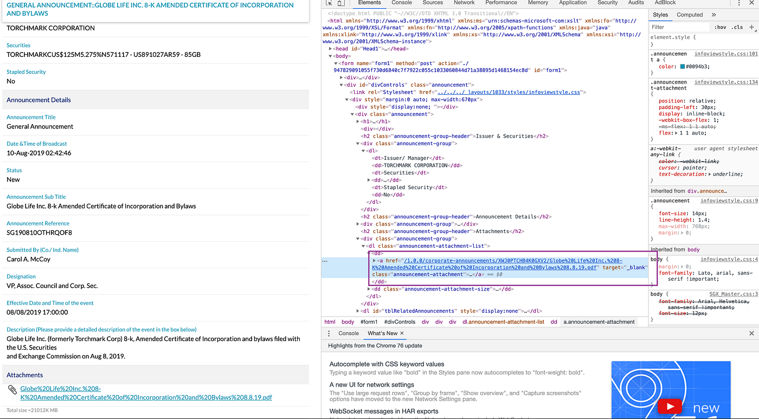Click the #0094b3 color swatch
Image resolution: width=759 pixels, height=419 pixels.
coord(683,67)
